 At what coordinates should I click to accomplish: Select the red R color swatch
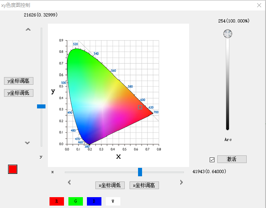(x=57, y=201)
